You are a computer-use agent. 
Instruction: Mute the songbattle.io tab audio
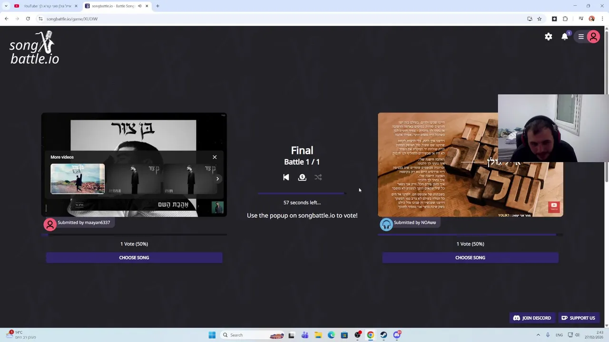click(139, 6)
